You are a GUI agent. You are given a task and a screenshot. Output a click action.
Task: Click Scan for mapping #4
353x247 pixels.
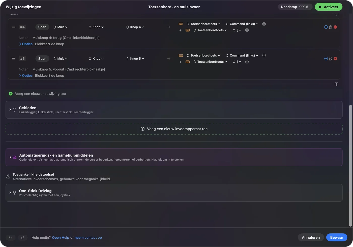click(42, 27)
